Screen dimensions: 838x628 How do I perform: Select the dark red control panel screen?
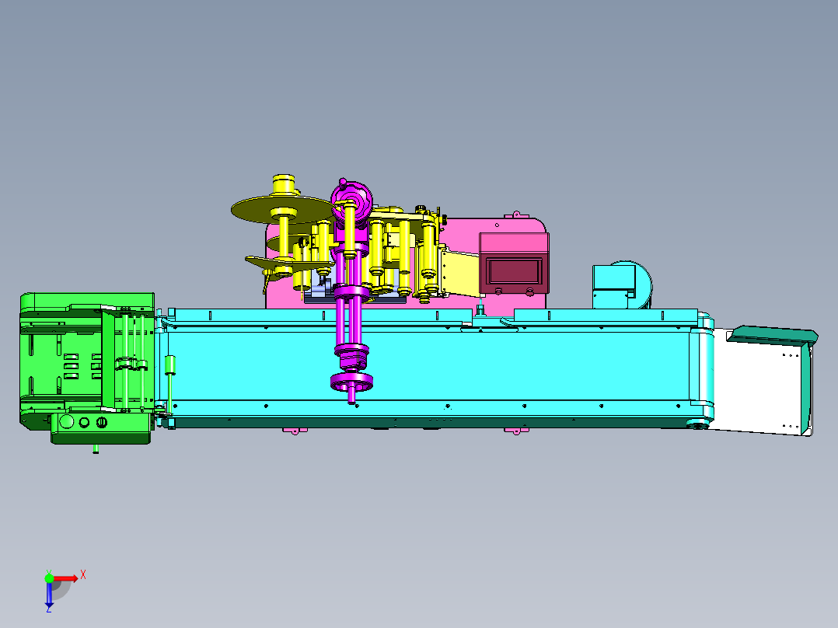pos(514,270)
